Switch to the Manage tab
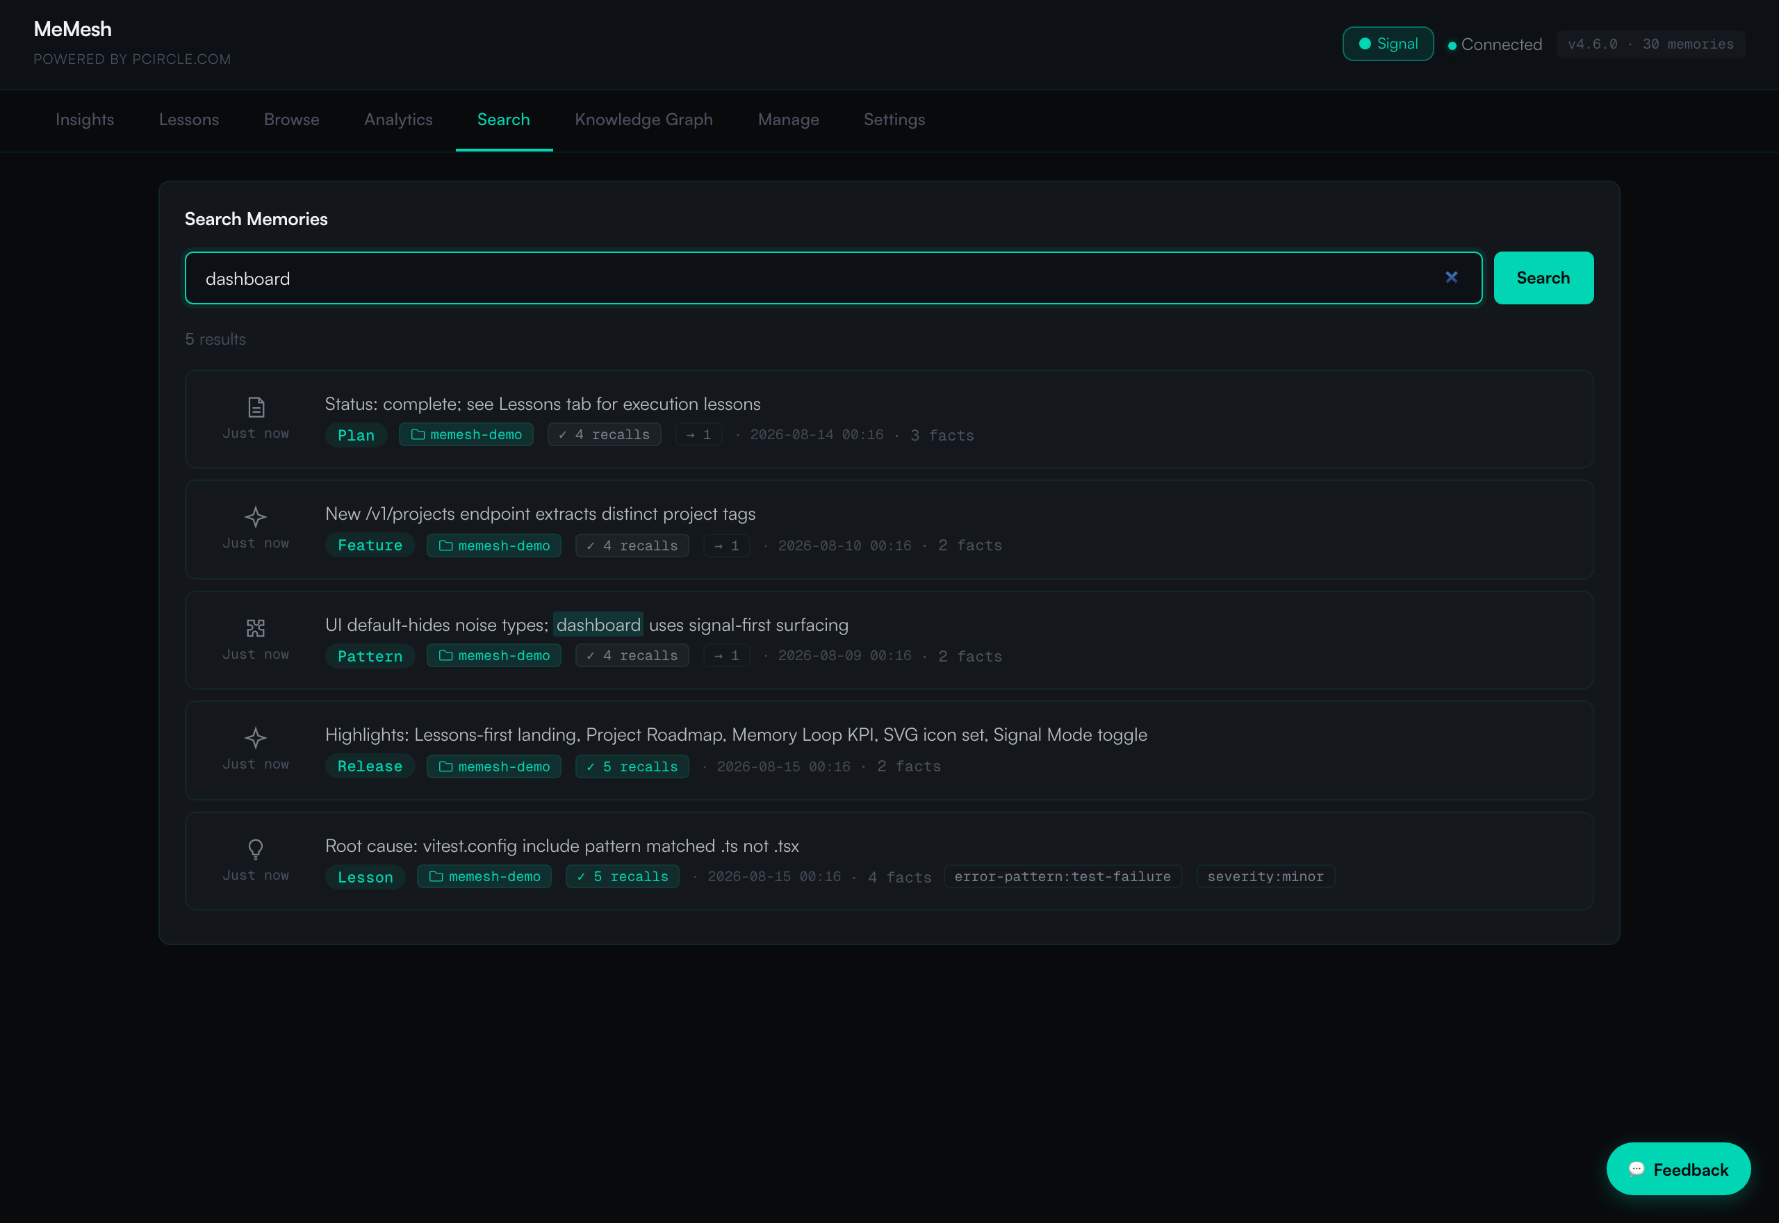The image size is (1779, 1223). [788, 120]
